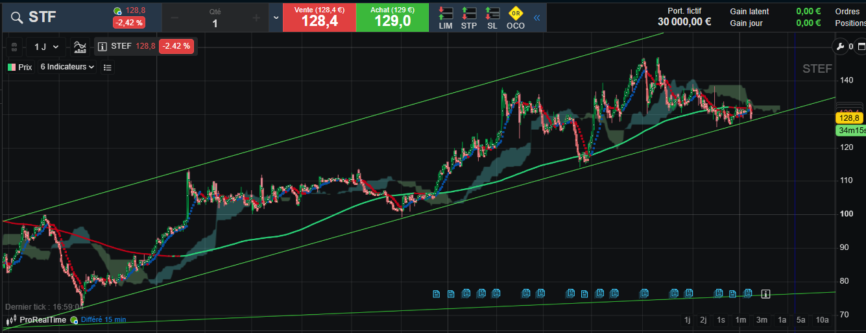The image size is (866, 333).
Task: Select the 2j time range
Action: point(703,320)
